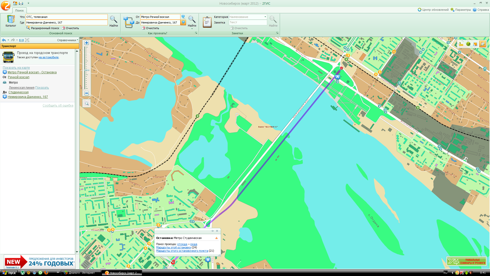Click the zoom-to-area magnifier on the map
Viewport: 490px width, 276px height.
coord(87,103)
